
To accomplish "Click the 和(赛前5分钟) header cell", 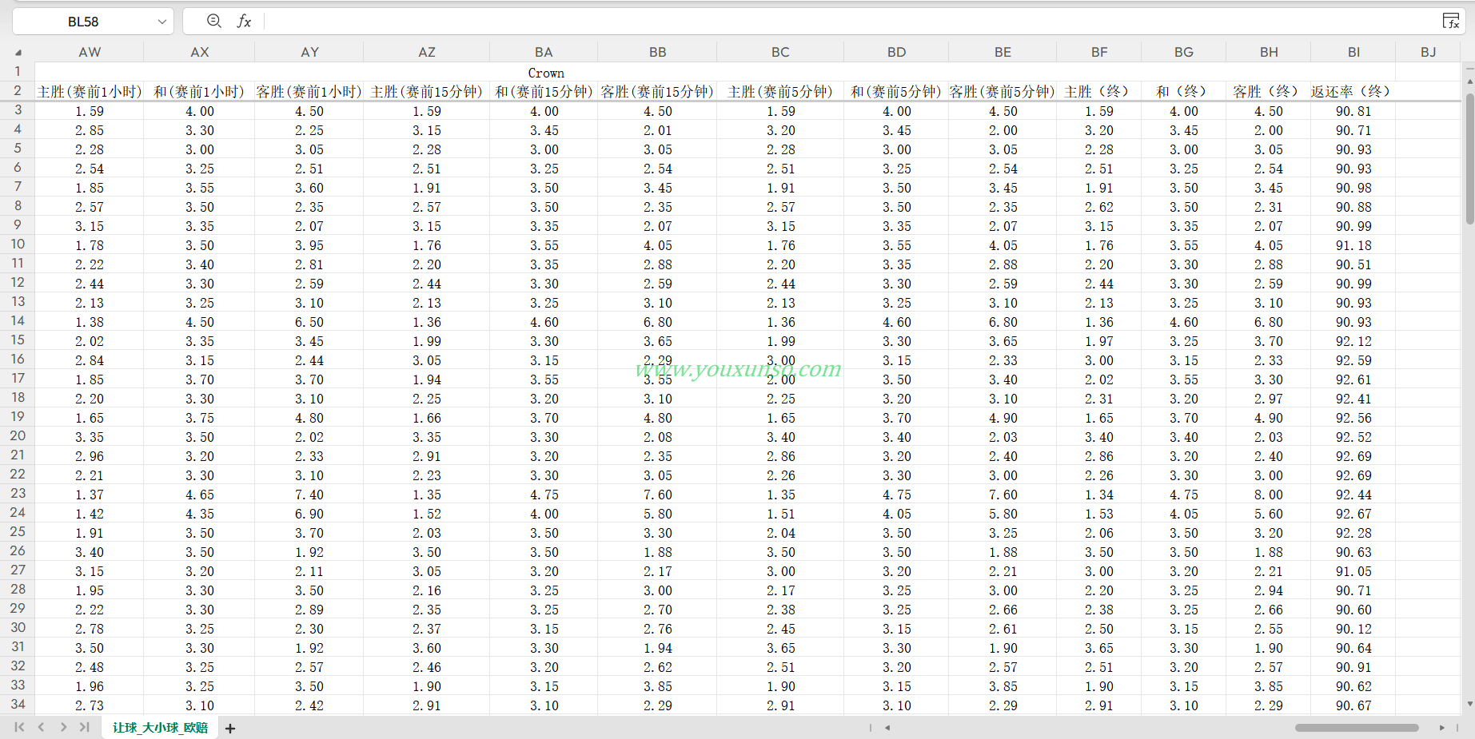I will 896,92.
